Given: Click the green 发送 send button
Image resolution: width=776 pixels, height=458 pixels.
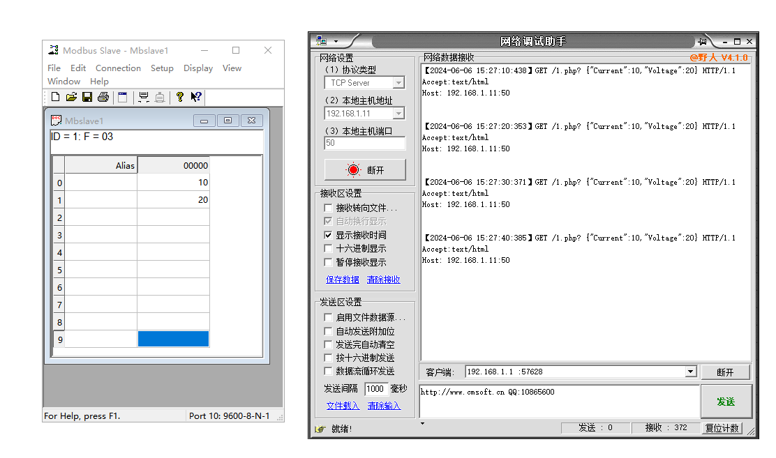Looking at the screenshot, I should coord(726,402).
